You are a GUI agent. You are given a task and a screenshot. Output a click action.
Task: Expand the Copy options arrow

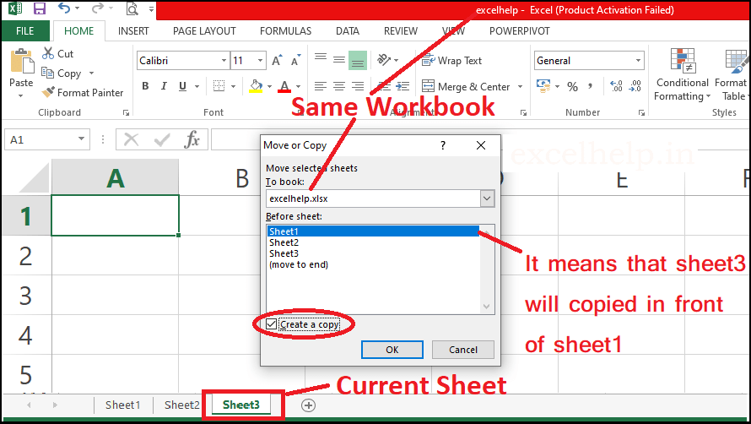91,73
